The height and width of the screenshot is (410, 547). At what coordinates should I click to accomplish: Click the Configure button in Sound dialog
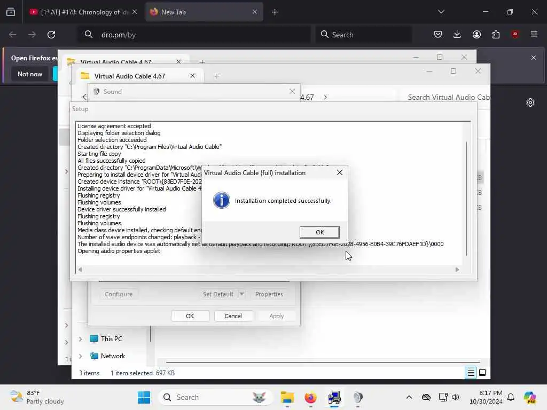[x=119, y=294]
